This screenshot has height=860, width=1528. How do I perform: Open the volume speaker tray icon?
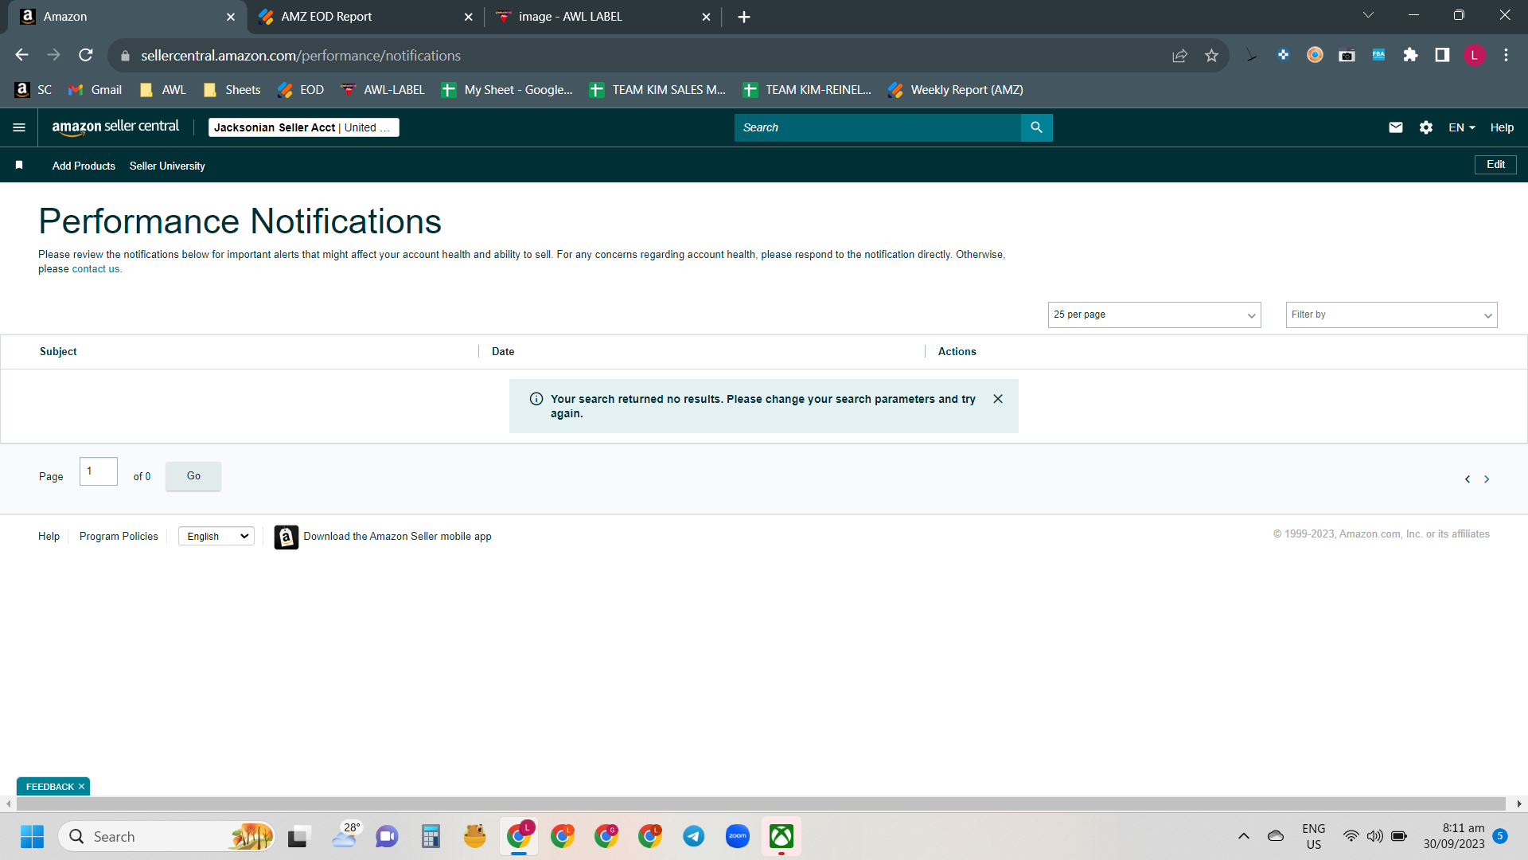coord(1374,836)
